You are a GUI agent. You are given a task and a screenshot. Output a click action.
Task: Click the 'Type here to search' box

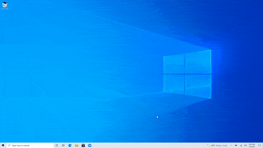click(30, 145)
